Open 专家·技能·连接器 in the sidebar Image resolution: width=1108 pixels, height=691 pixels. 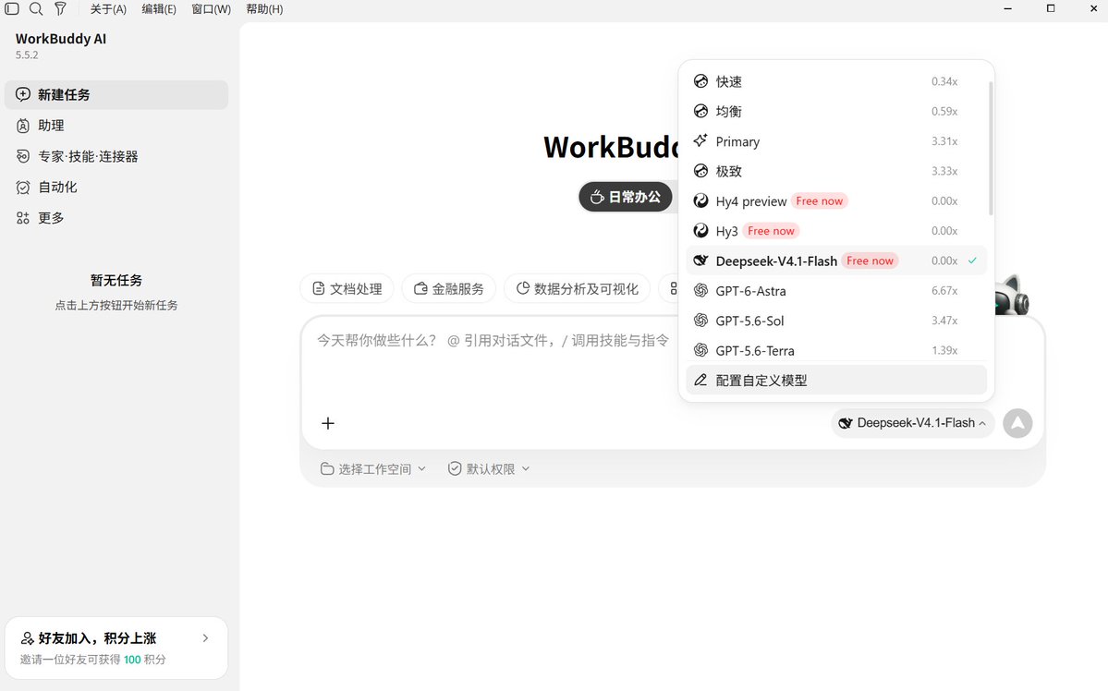click(x=116, y=156)
